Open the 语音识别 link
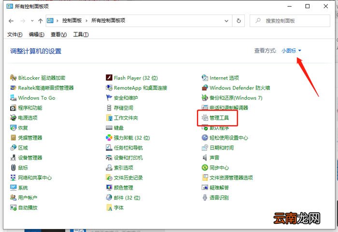This screenshot has width=338, height=232. click(x=219, y=198)
